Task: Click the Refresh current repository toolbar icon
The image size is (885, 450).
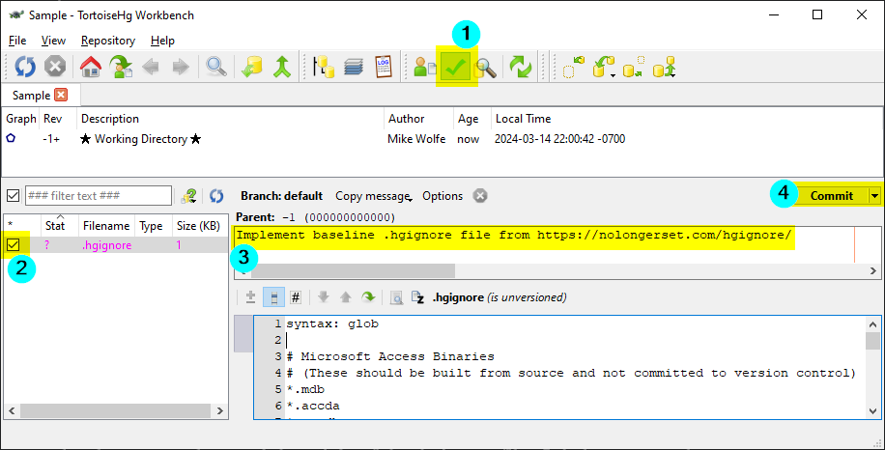Action: [25, 67]
